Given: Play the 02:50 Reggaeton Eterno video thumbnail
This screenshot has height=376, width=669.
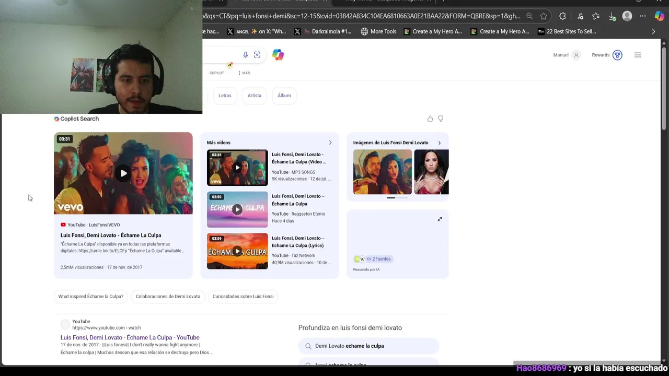Looking at the screenshot, I should click(x=237, y=209).
